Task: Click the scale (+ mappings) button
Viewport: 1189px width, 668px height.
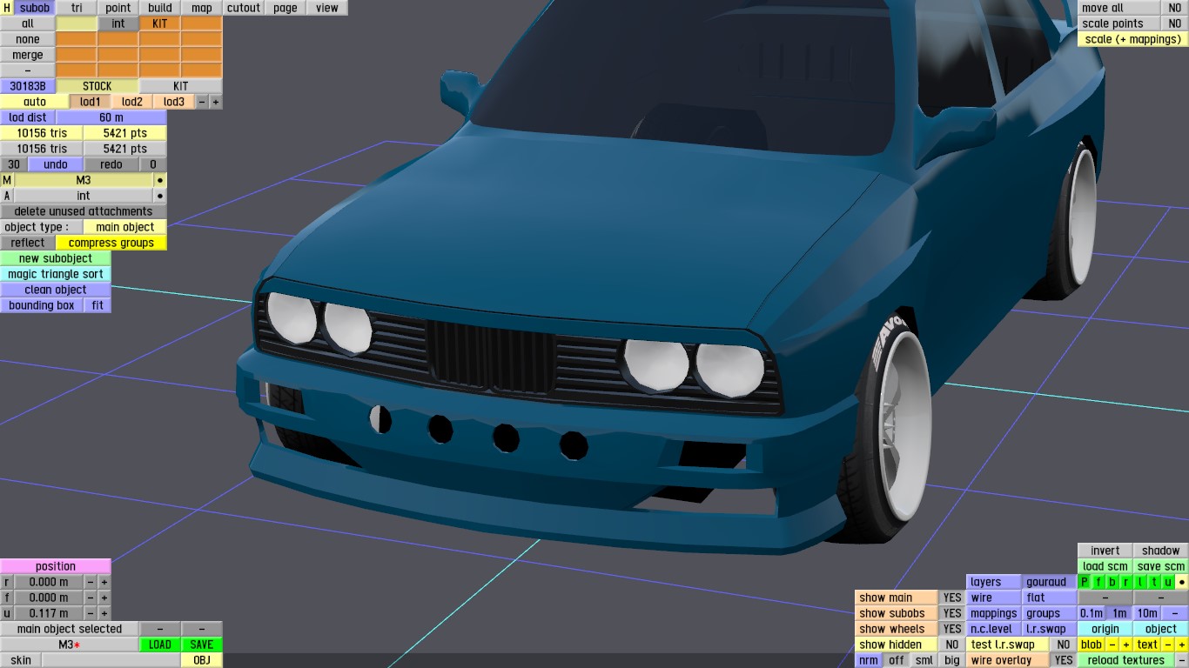Action: (1133, 39)
